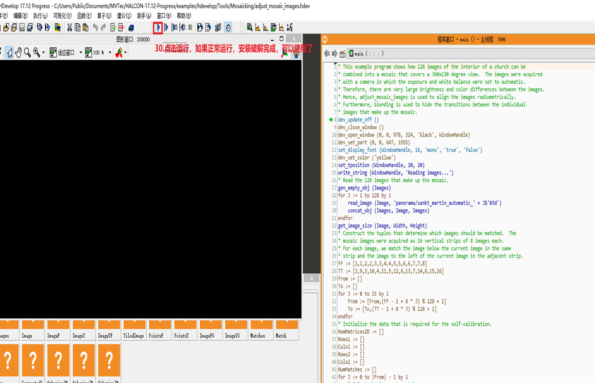Select the ImageFG variable thumbnail
The height and width of the screenshot is (383, 595).
[211, 329]
